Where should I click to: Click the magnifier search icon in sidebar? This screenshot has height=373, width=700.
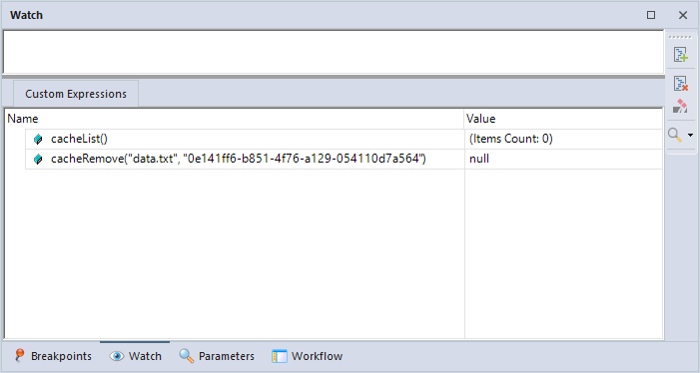675,135
